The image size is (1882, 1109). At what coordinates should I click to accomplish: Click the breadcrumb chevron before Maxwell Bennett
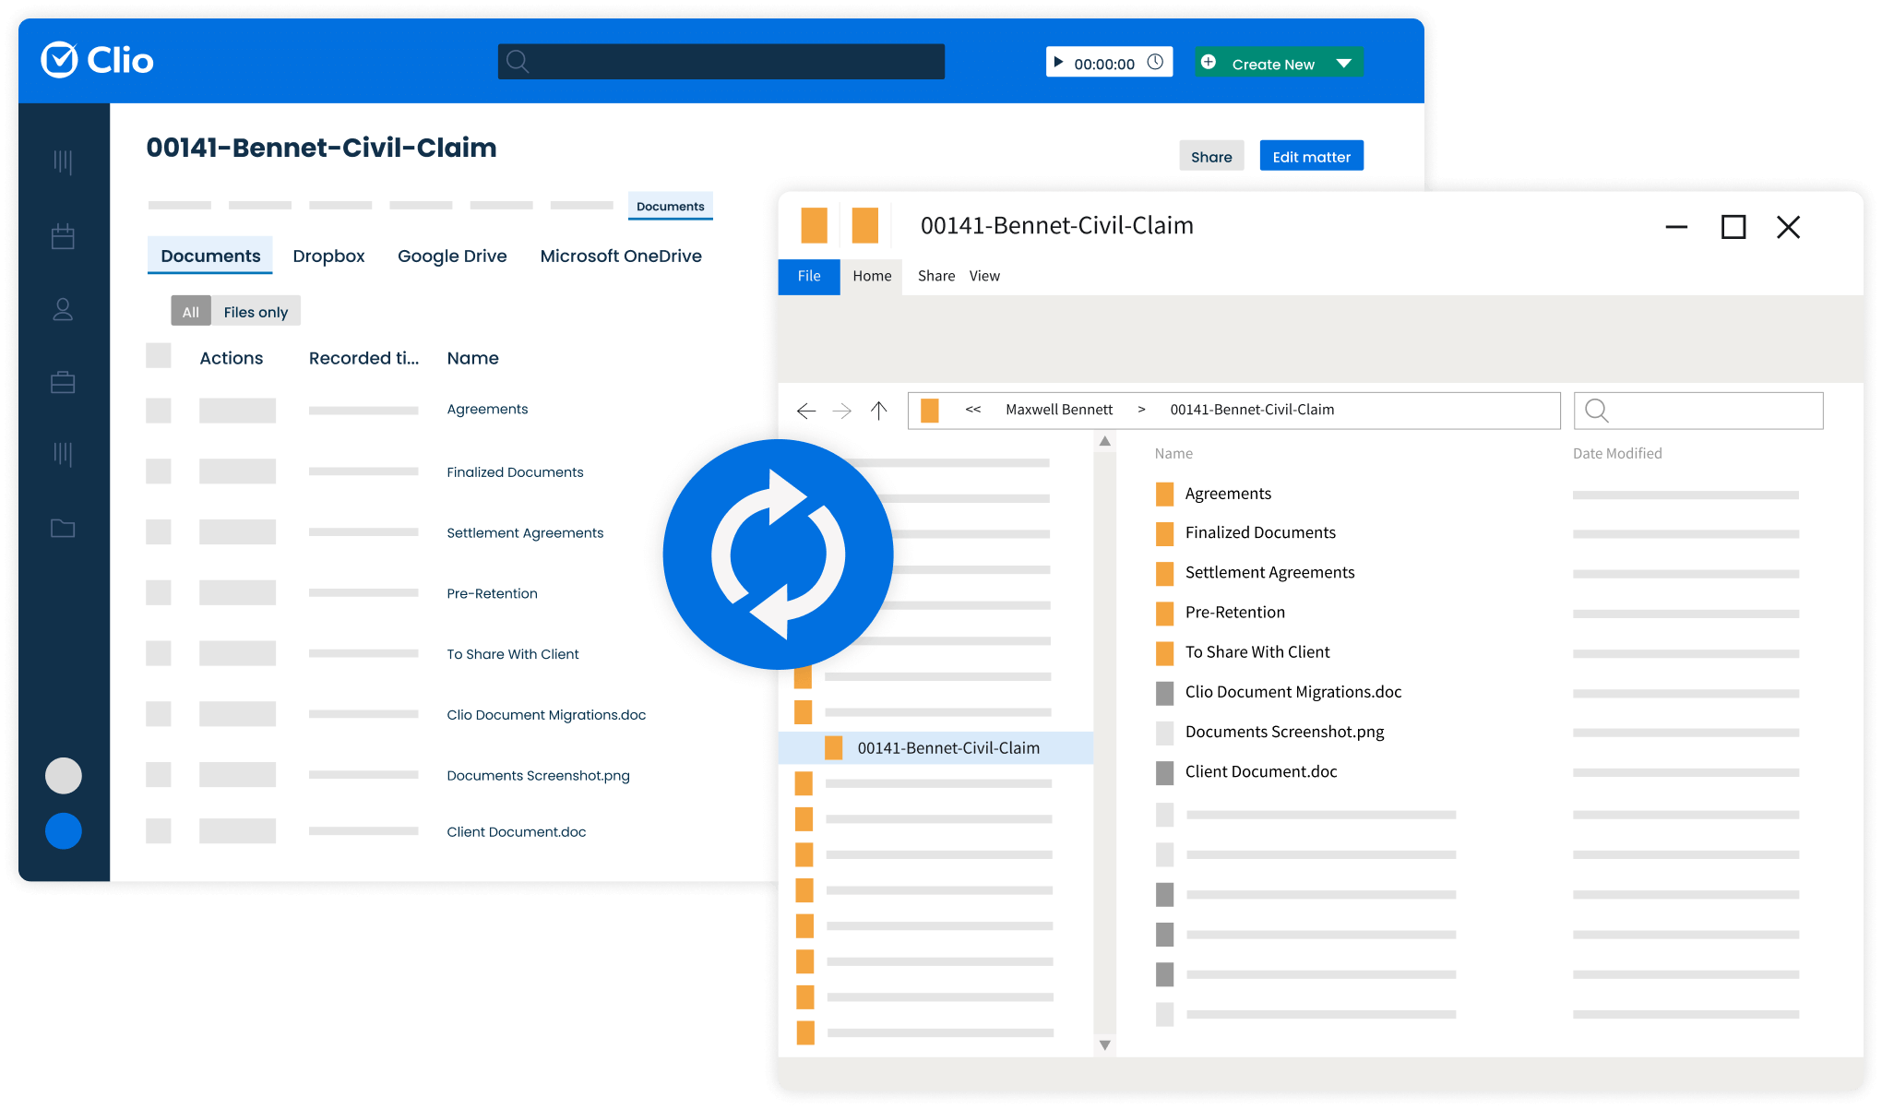(972, 410)
